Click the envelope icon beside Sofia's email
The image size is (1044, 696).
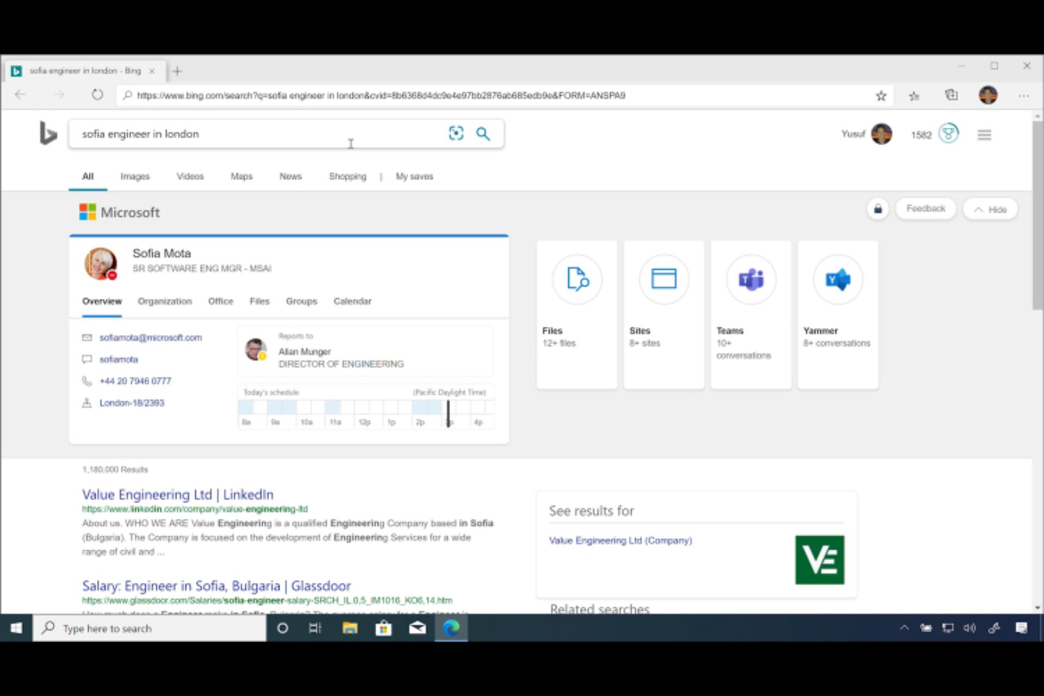point(88,337)
